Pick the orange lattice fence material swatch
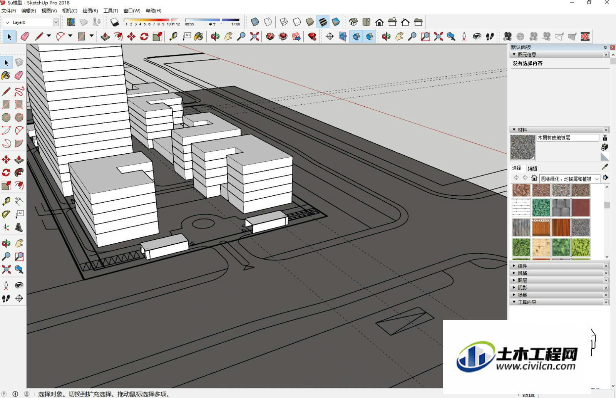616x398 pixels. pyautogui.click(x=541, y=227)
